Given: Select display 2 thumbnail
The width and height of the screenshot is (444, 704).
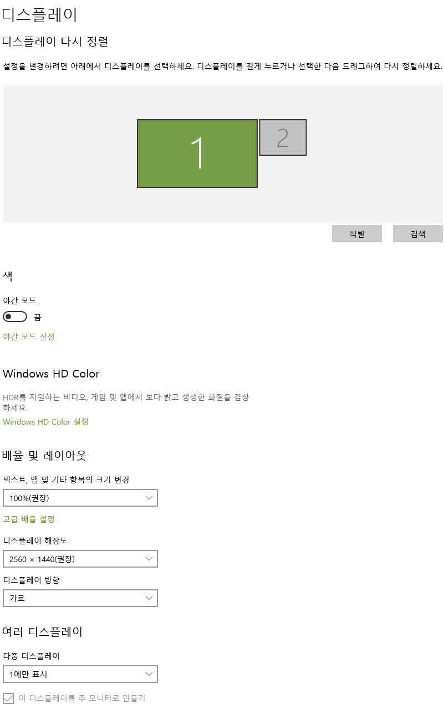Looking at the screenshot, I should (x=283, y=137).
